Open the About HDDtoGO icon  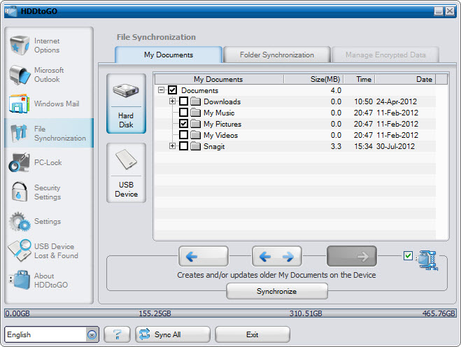[20, 280]
